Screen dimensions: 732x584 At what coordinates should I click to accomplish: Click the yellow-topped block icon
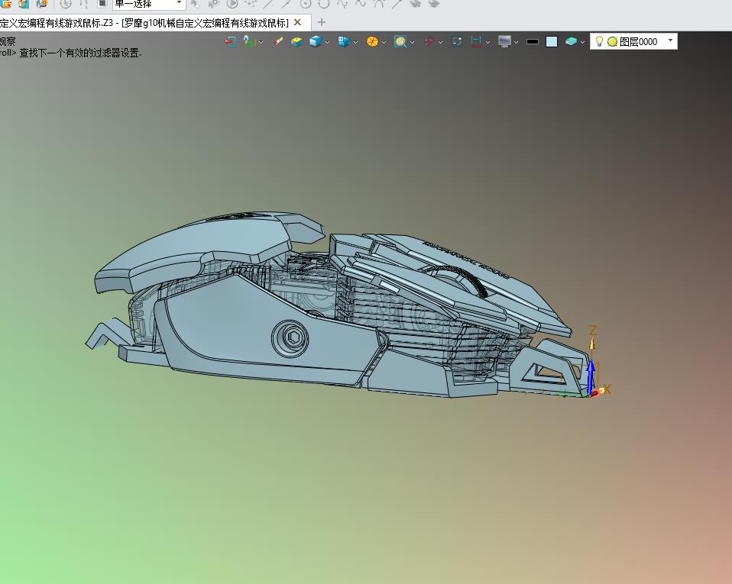(x=297, y=42)
